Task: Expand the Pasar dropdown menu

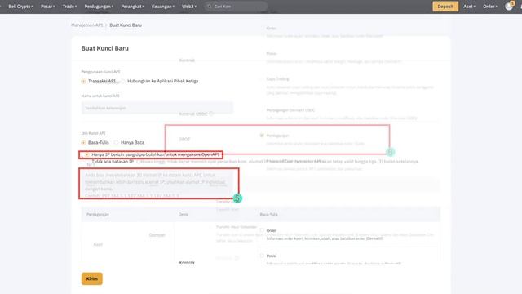Action: (x=47, y=7)
